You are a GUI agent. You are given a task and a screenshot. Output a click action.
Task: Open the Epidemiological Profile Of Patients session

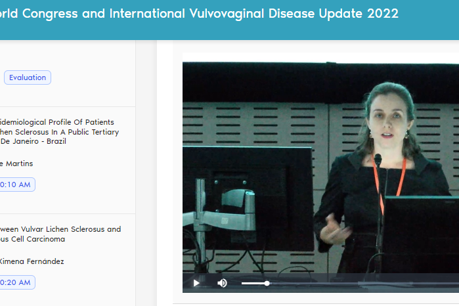[x=57, y=122]
